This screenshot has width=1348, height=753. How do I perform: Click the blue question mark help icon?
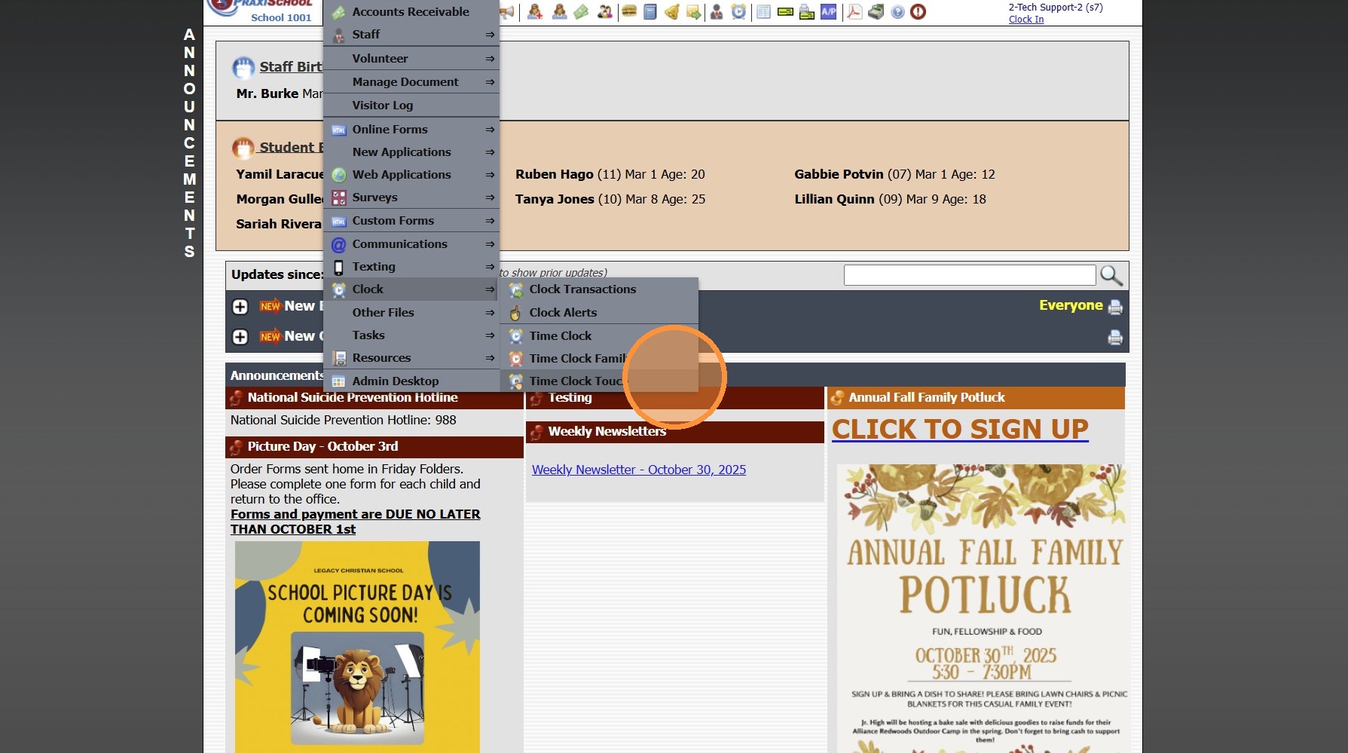897,11
